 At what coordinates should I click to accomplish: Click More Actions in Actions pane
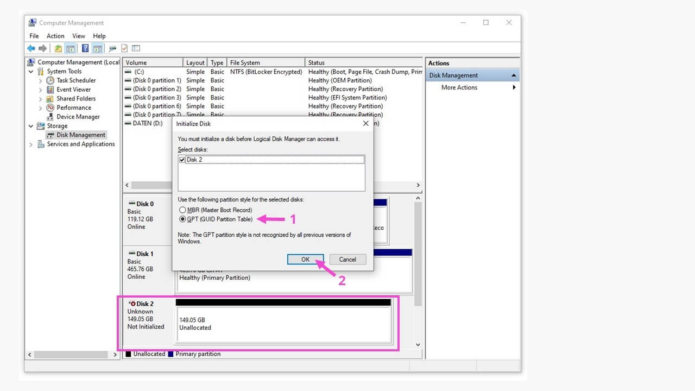(x=459, y=87)
